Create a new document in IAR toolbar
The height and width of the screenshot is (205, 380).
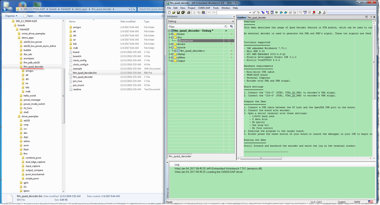169,12
